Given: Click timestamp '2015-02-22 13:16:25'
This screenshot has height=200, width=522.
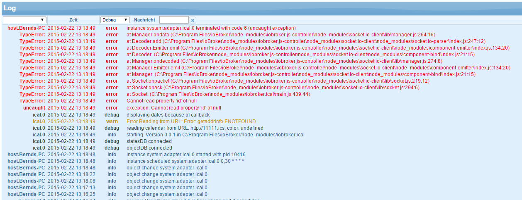Looking at the screenshot, I should click(x=71, y=194).
